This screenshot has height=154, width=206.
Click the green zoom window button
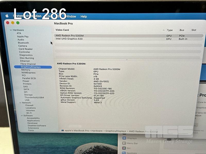point(18,23)
